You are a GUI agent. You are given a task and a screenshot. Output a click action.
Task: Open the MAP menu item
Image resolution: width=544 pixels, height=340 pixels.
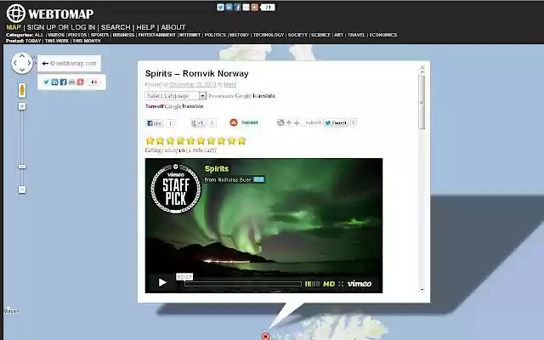[x=14, y=27]
